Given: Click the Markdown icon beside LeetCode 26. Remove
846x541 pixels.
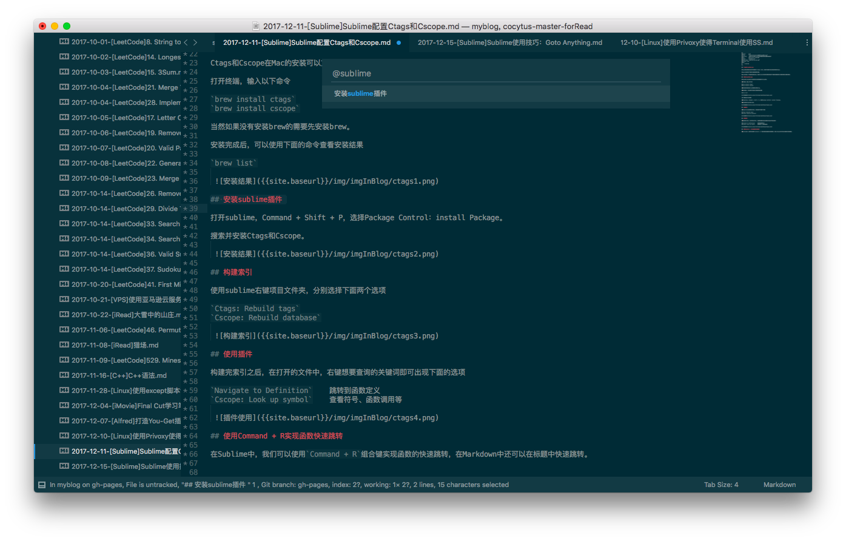Looking at the screenshot, I should 64,193.
